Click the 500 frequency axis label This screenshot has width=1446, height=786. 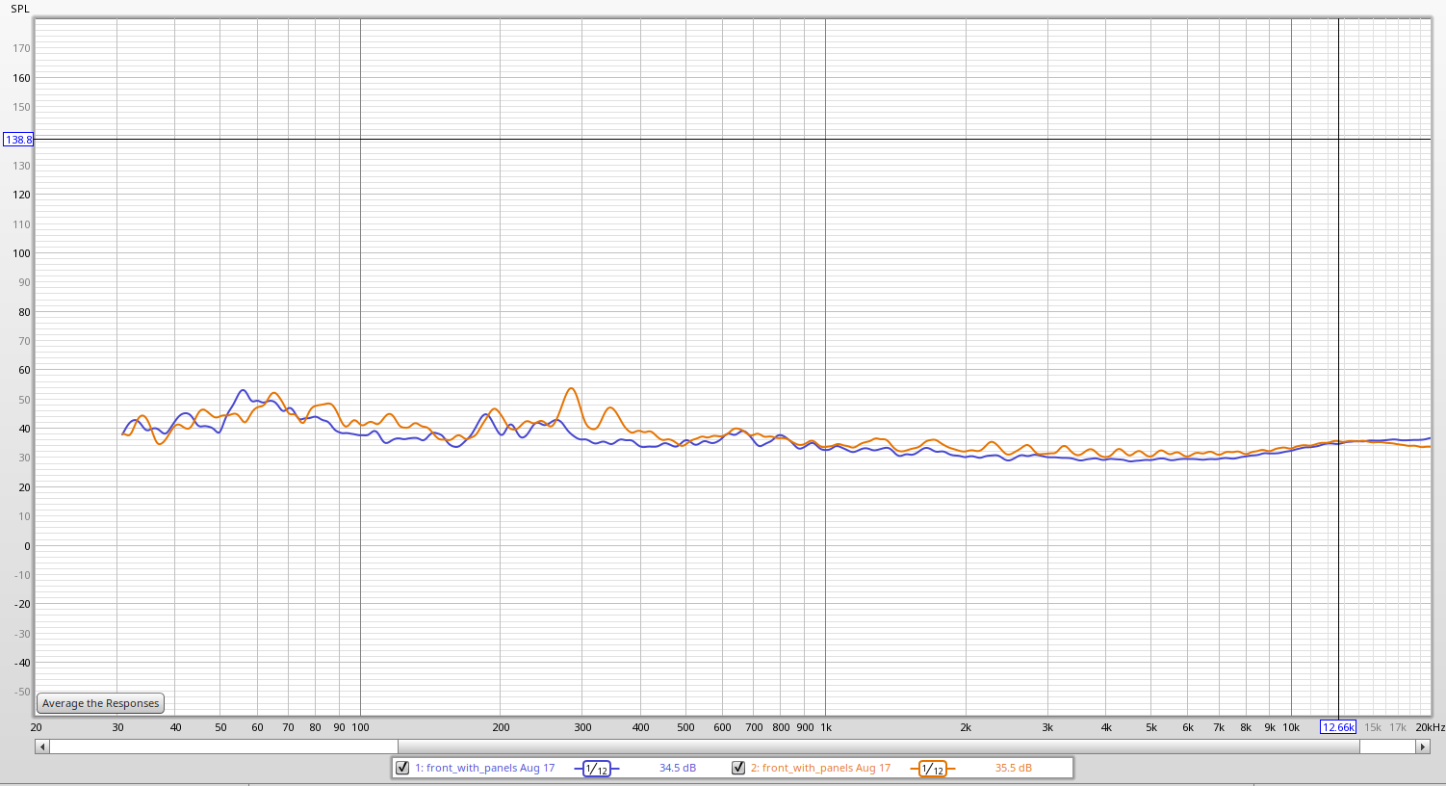point(685,727)
